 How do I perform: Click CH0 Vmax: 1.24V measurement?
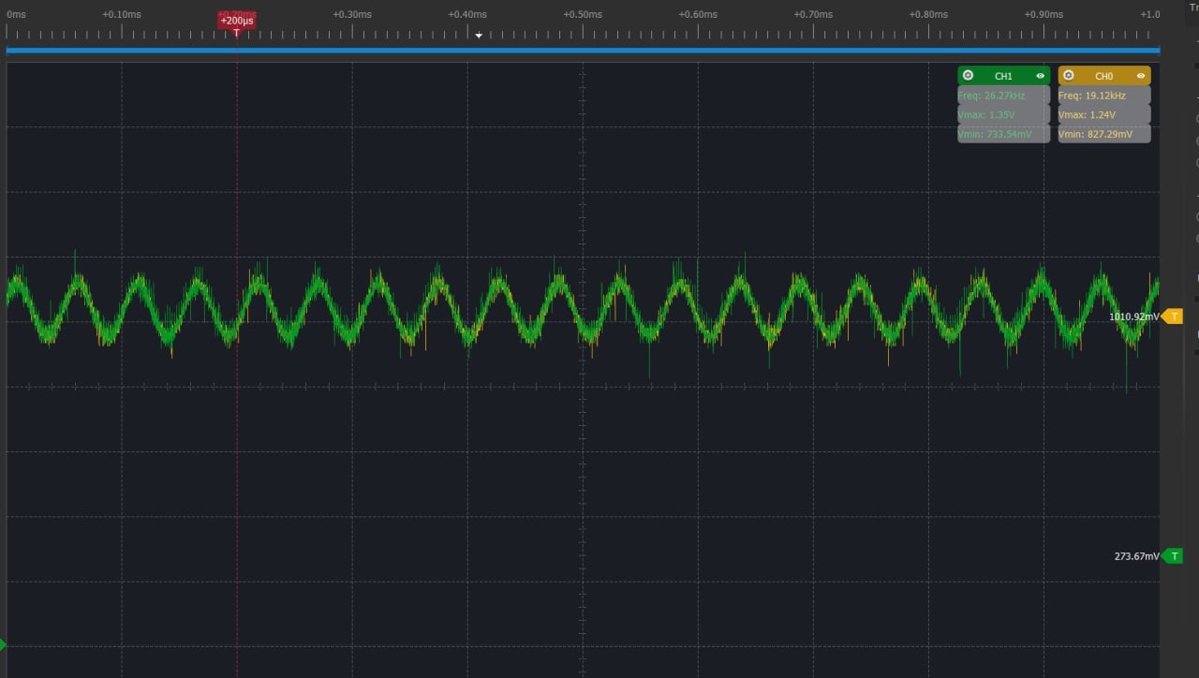(x=1104, y=115)
